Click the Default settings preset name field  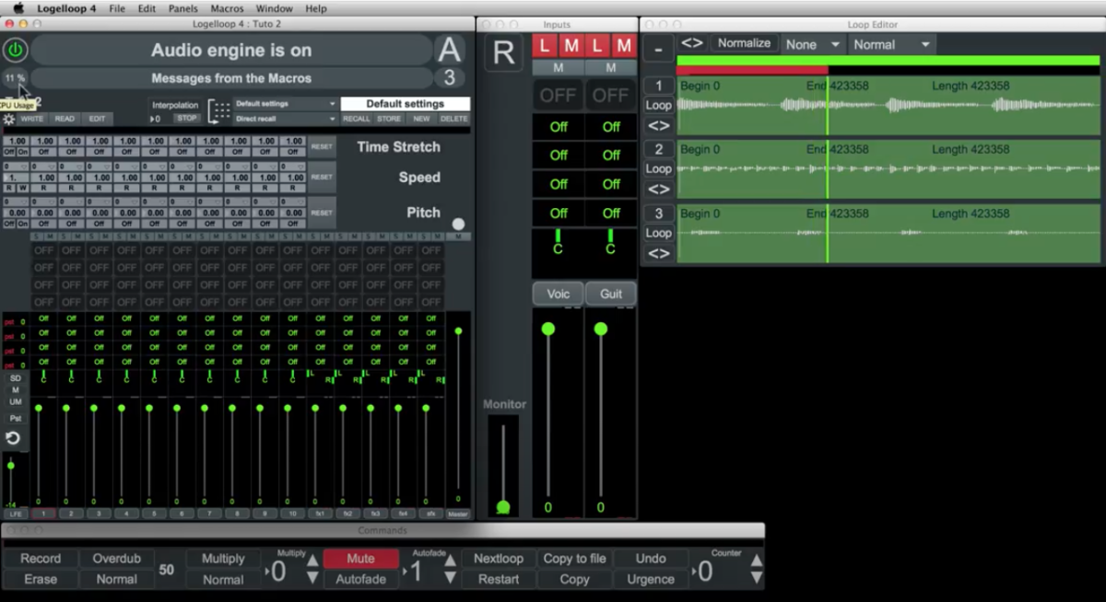click(405, 104)
